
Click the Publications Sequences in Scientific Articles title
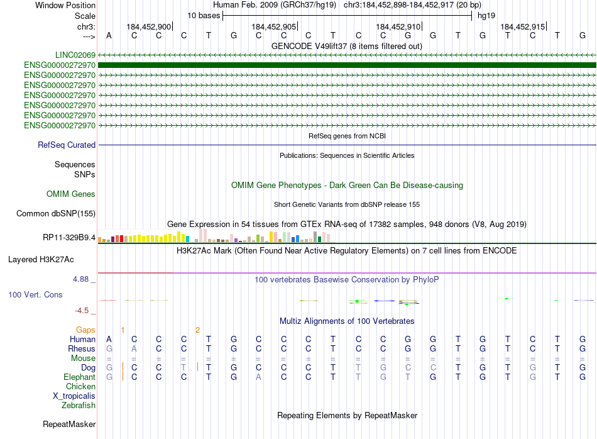click(x=347, y=155)
